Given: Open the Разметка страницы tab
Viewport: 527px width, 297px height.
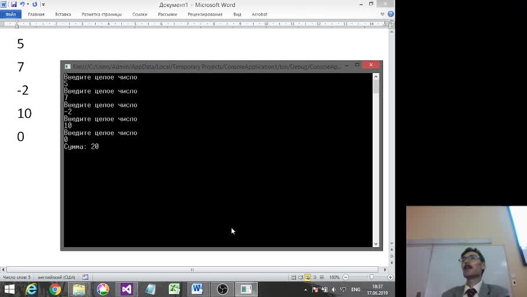Looking at the screenshot, I should (x=102, y=14).
